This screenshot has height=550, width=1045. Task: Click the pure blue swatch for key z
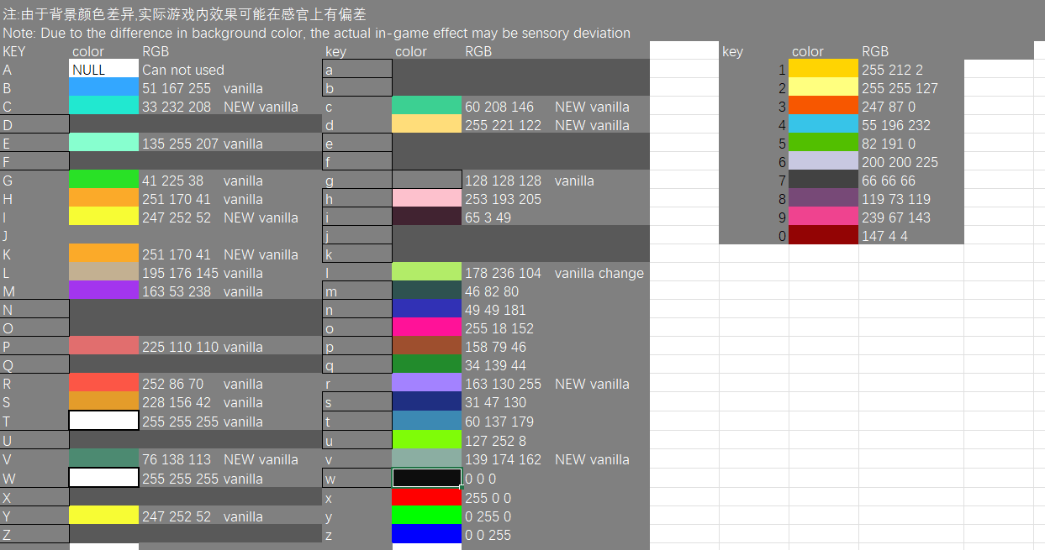point(426,535)
